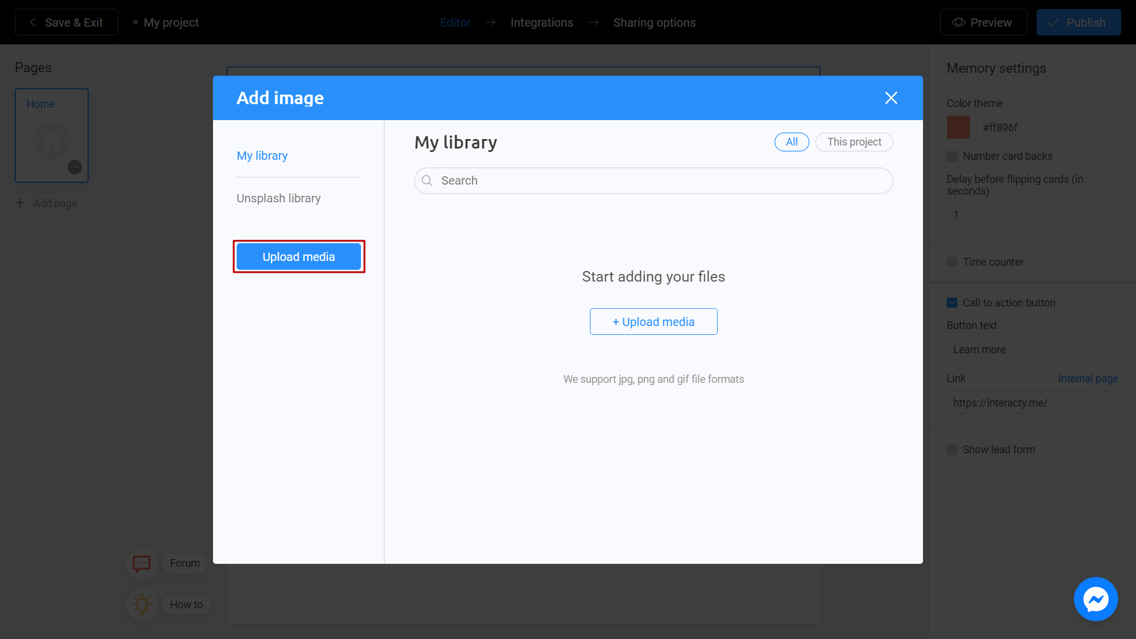Click the Internal page link setting

coord(1089,379)
